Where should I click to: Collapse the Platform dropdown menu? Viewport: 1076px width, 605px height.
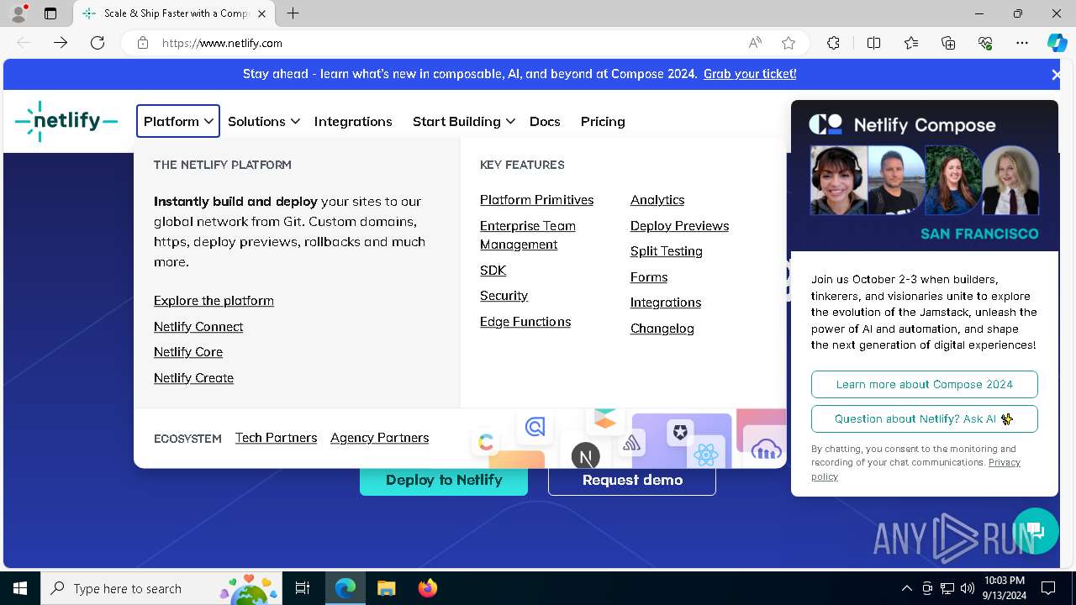178,121
